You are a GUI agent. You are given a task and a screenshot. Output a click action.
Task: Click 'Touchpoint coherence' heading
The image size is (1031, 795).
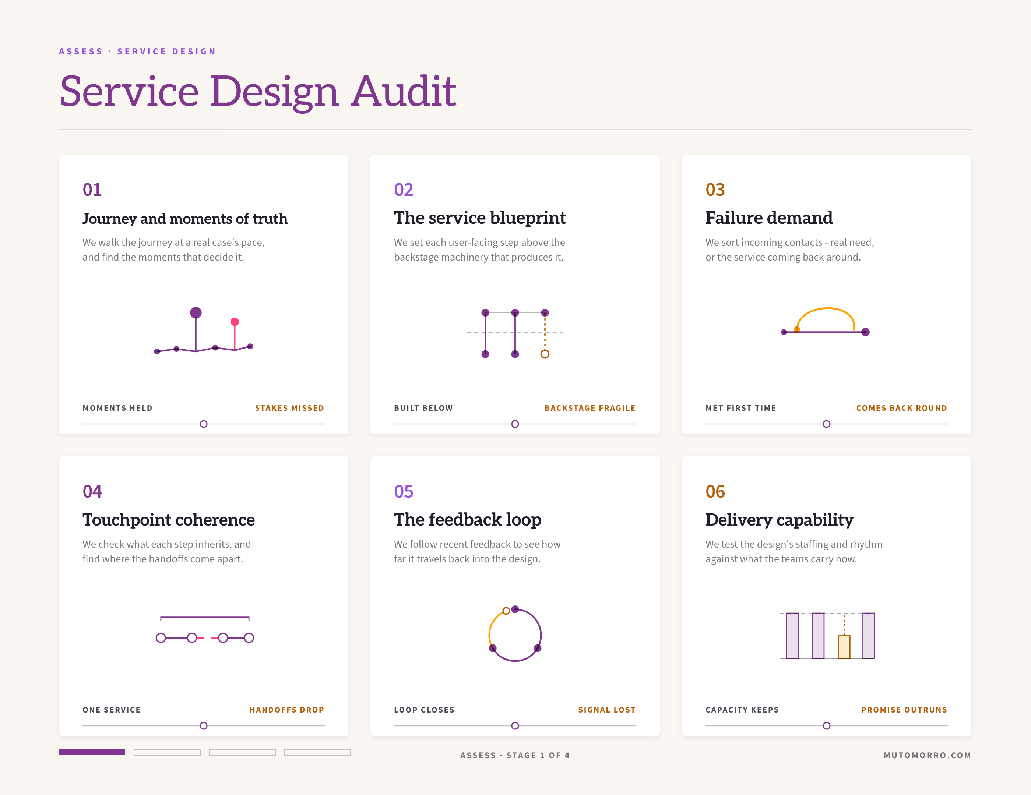click(169, 520)
